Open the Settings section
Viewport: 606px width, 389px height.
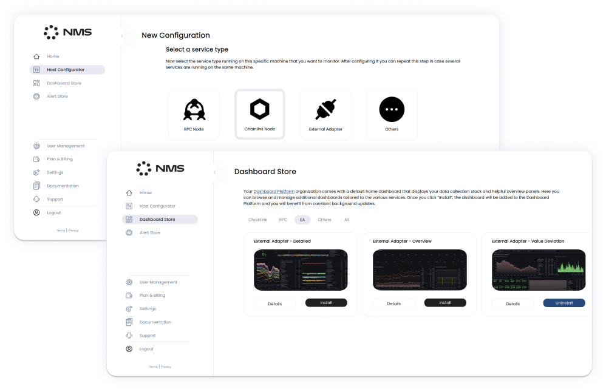tap(129, 308)
